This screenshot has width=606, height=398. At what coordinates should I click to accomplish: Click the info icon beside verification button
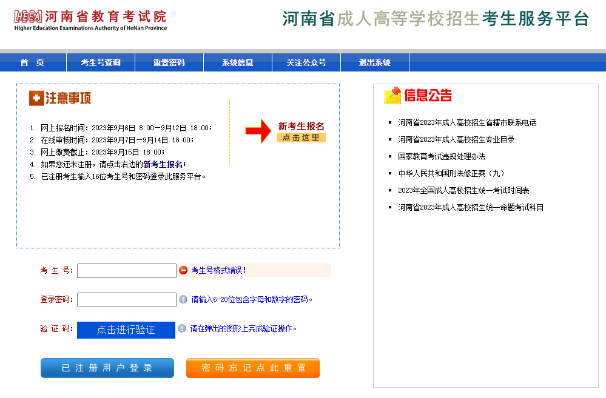182,328
